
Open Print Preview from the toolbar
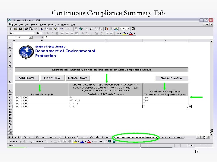point(31,29)
